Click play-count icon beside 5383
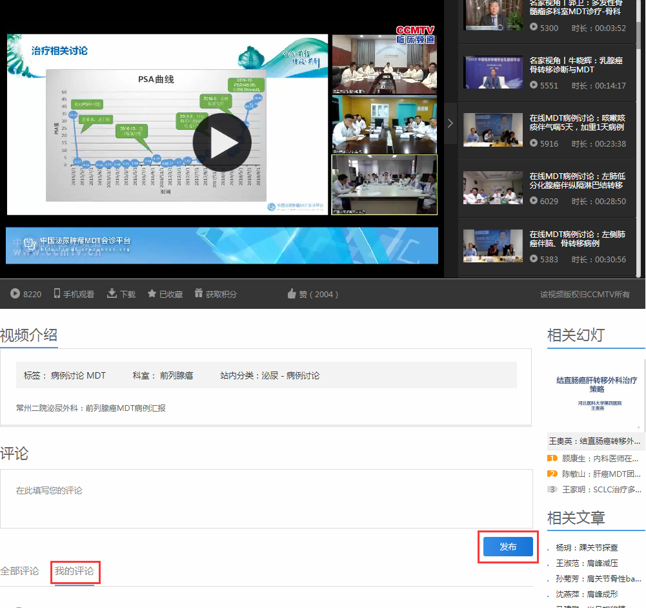The width and height of the screenshot is (646, 608). click(534, 258)
